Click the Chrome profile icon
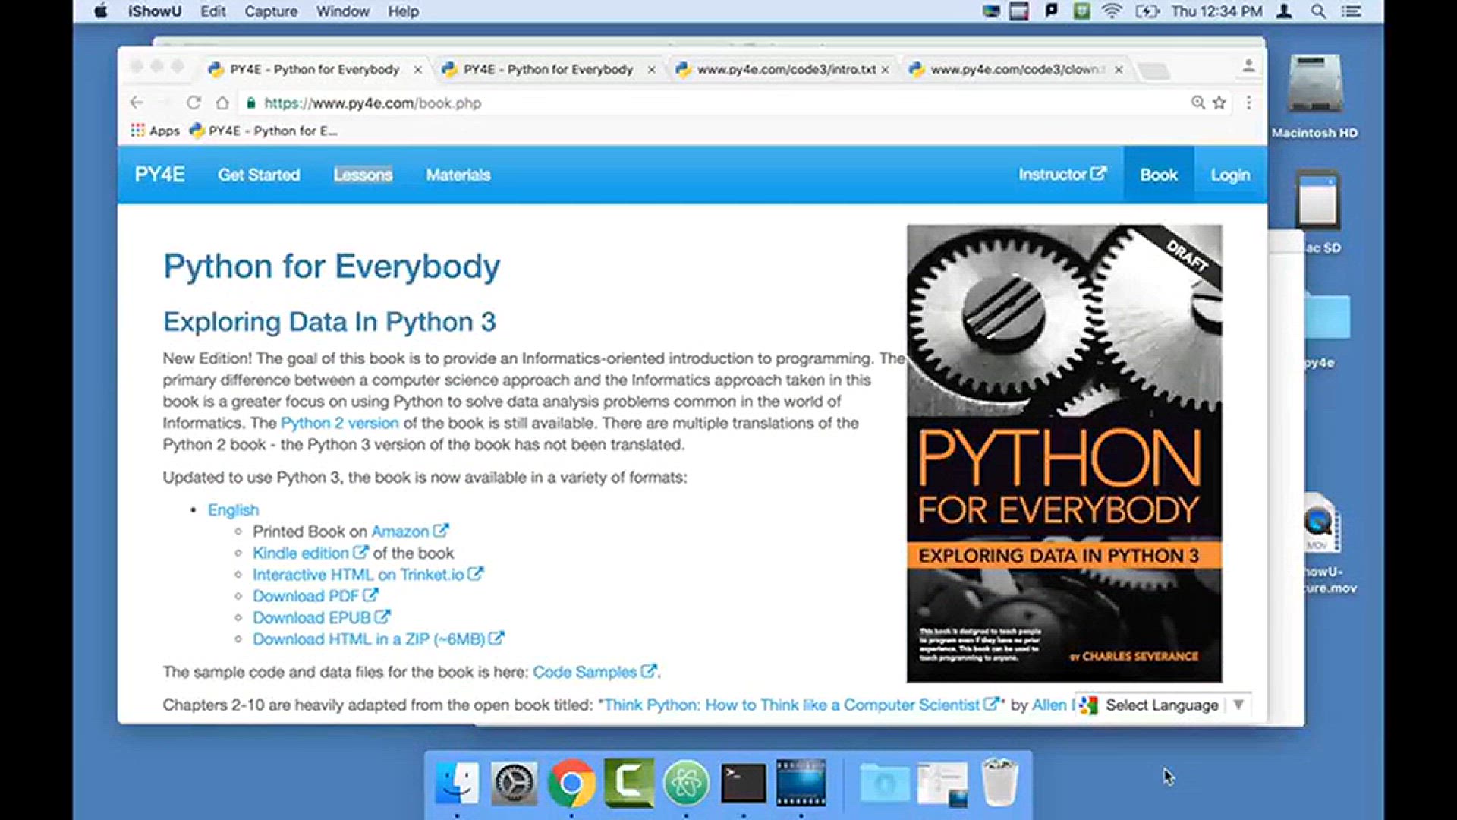 pyautogui.click(x=1248, y=67)
